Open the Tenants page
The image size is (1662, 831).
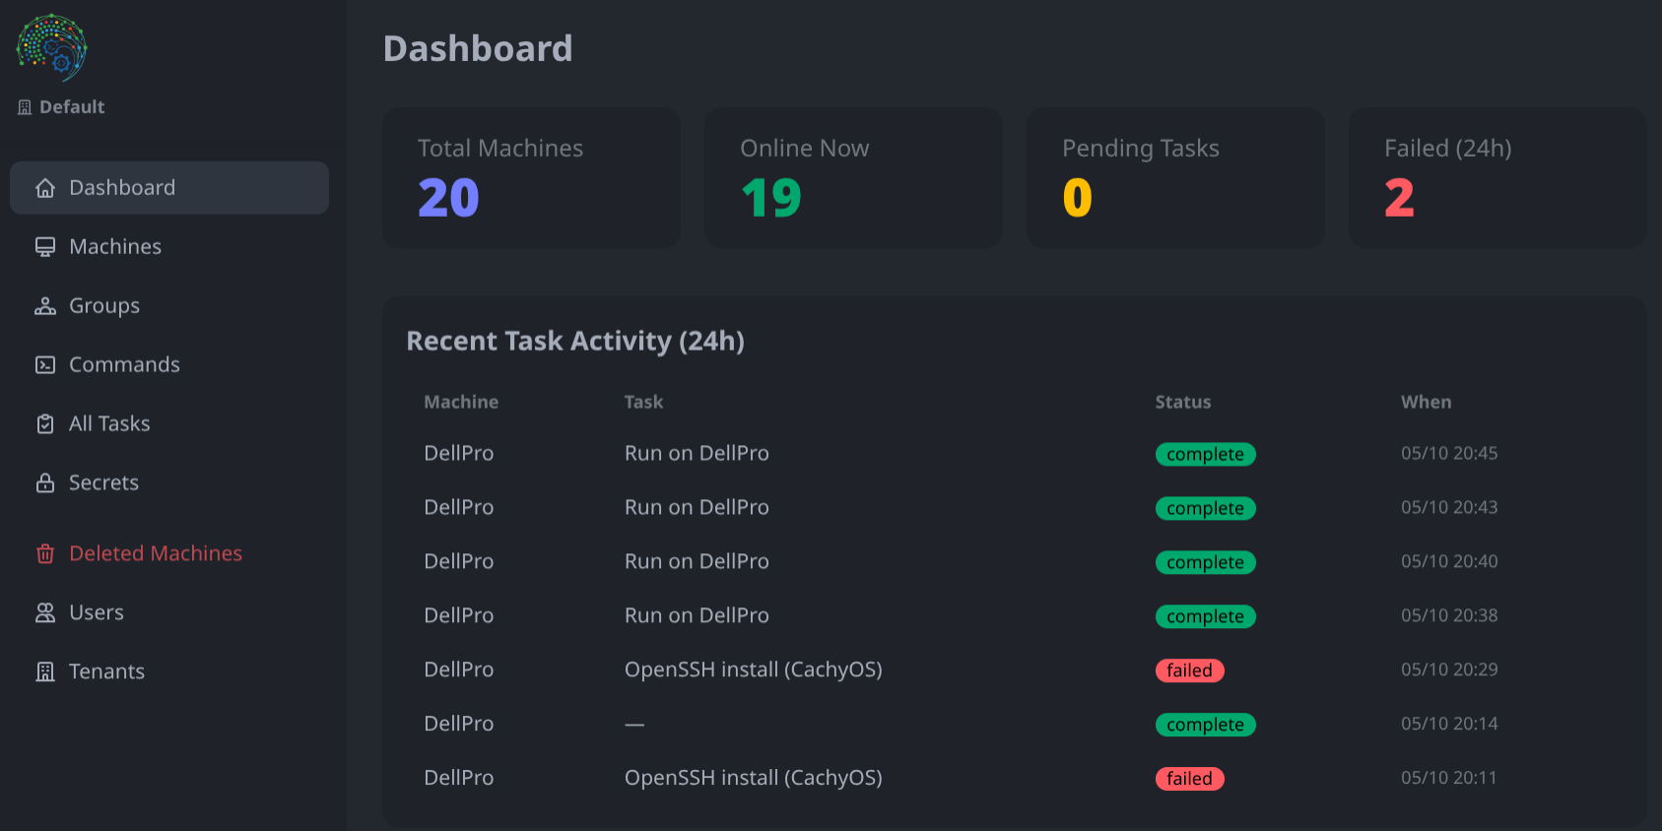coord(169,672)
